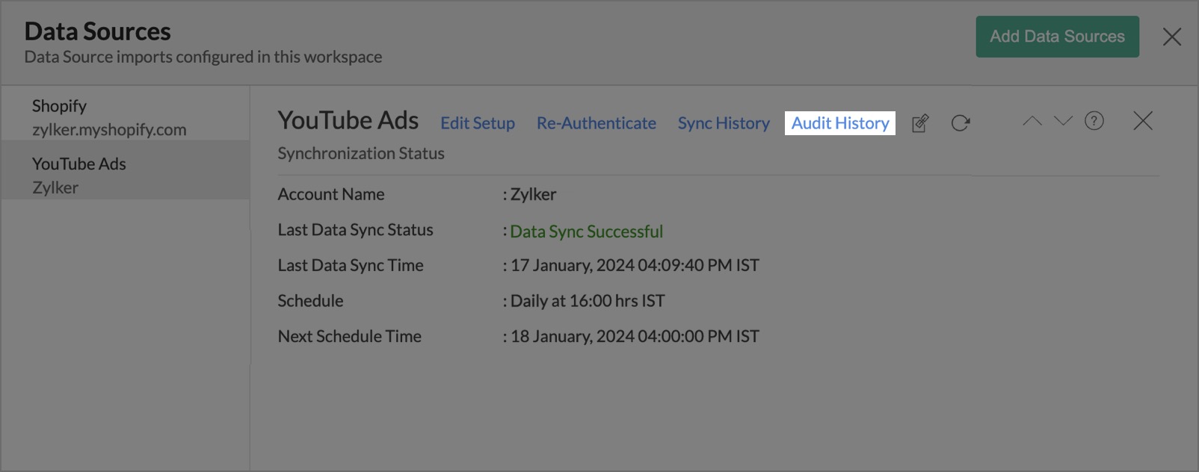The width and height of the screenshot is (1199, 472).
Task: Click the Schedule value Daily at 16:00 hrs IST
Action: click(x=588, y=301)
